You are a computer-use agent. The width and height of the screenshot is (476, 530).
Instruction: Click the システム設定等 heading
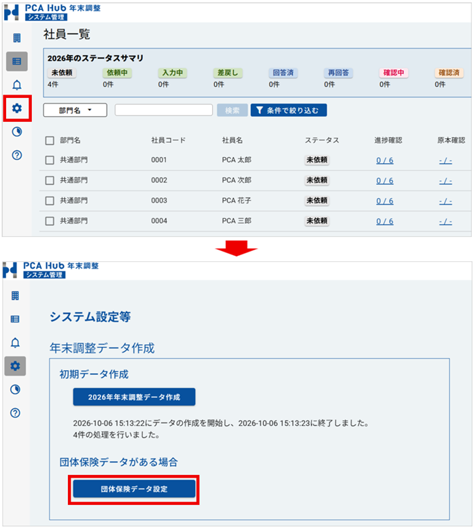point(90,317)
